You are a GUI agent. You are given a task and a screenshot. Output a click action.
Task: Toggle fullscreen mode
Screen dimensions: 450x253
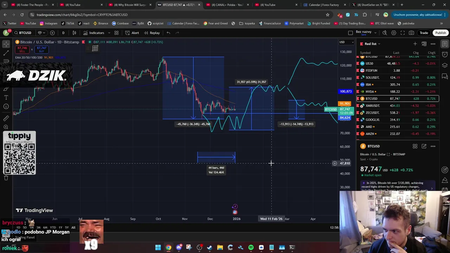click(x=403, y=33)
